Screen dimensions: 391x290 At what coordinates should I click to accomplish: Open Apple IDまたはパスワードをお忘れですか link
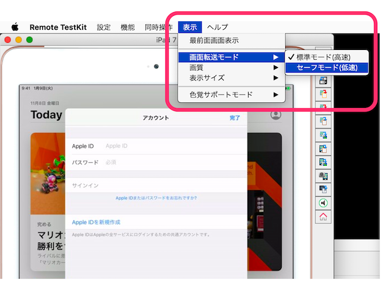coord(156,198)
